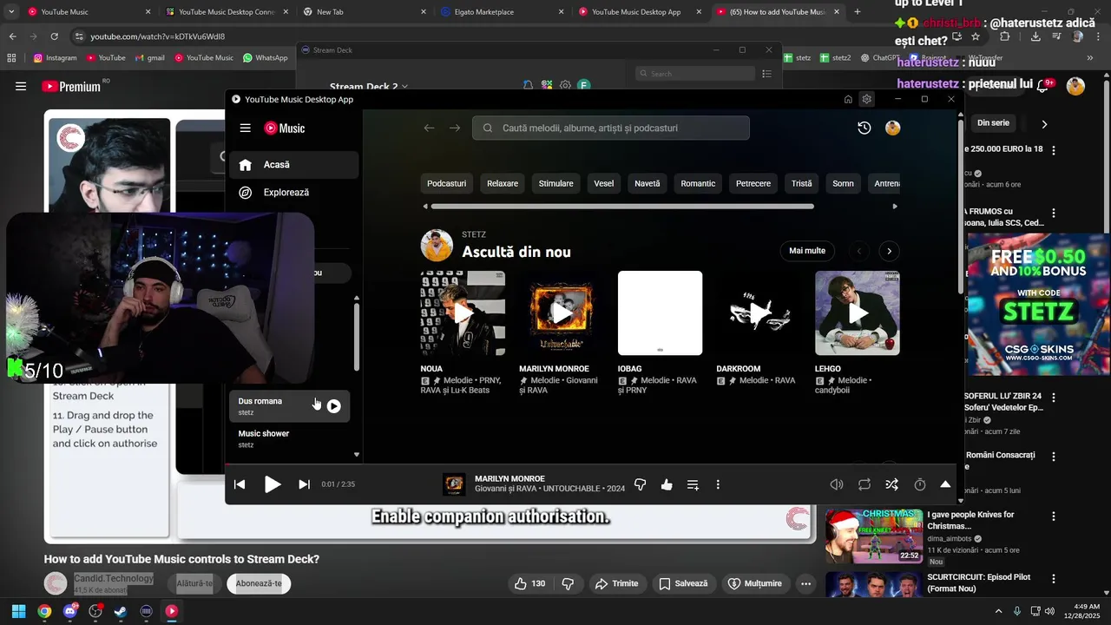Select the Petrecere mood chip
The height and width of the screenshot is (625, 1111).
pyautogui.click(x=753, y=183)
